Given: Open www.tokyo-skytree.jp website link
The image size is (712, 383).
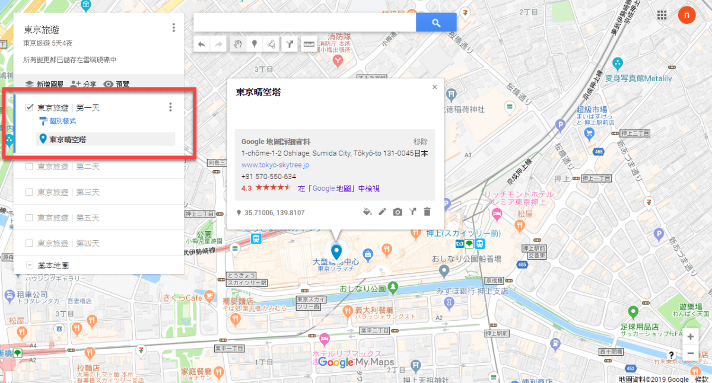Looking at the screenshot, I should (275, 165).
